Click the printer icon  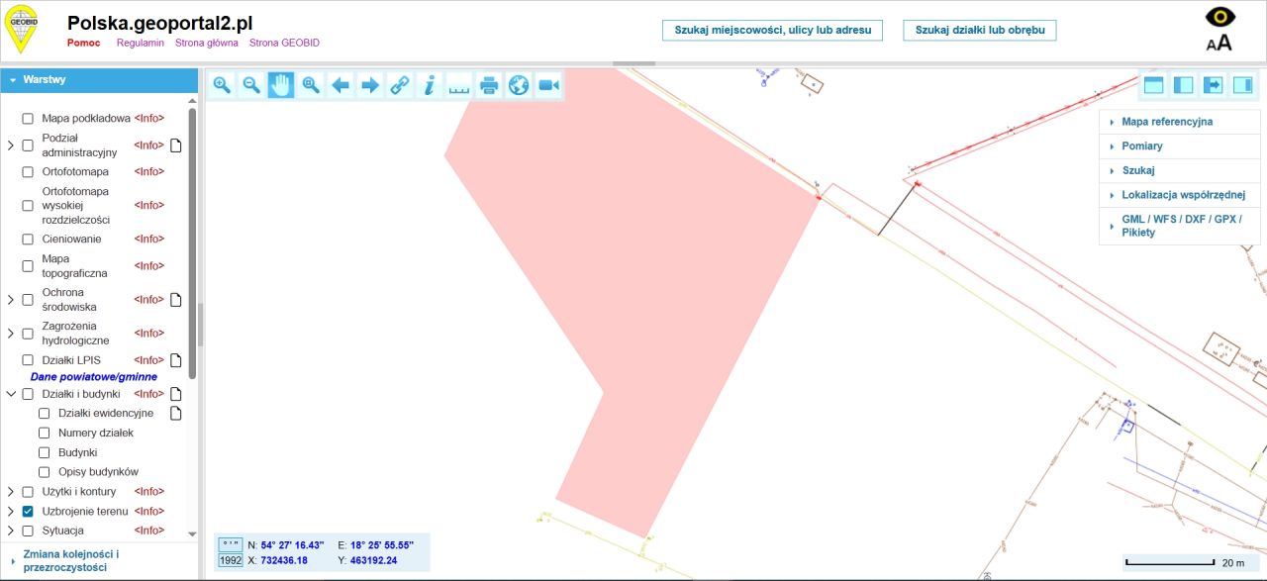[x=489, y=85]
